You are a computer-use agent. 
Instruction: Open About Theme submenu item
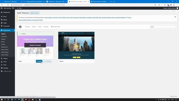[5, 50]
